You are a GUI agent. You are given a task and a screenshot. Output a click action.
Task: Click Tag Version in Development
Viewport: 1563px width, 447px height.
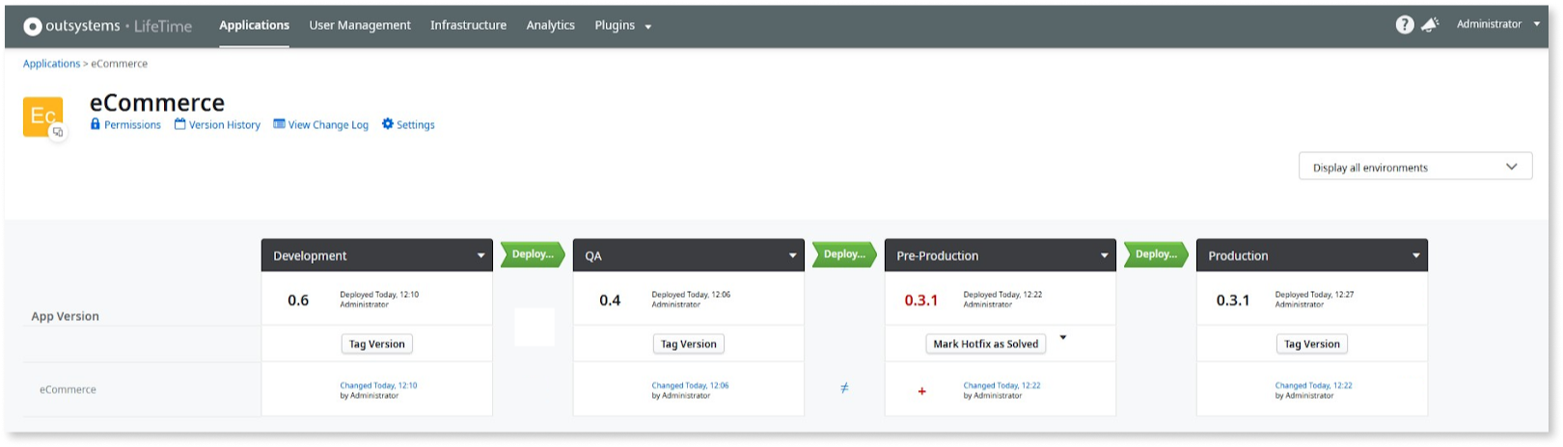pyautogui.click(x=377, y=344)
